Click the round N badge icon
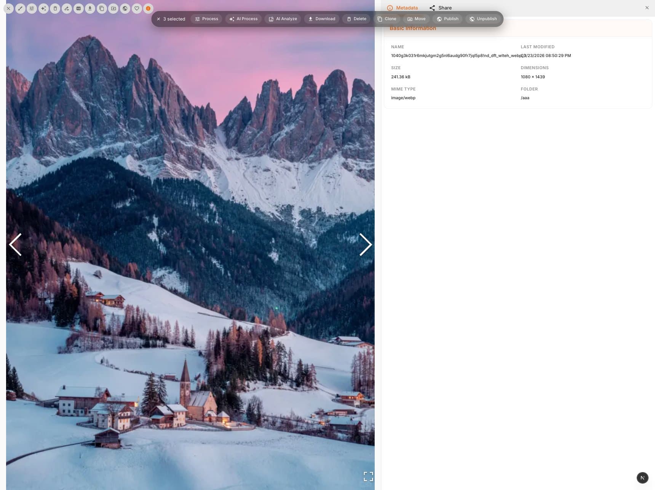 pos(642,478)
